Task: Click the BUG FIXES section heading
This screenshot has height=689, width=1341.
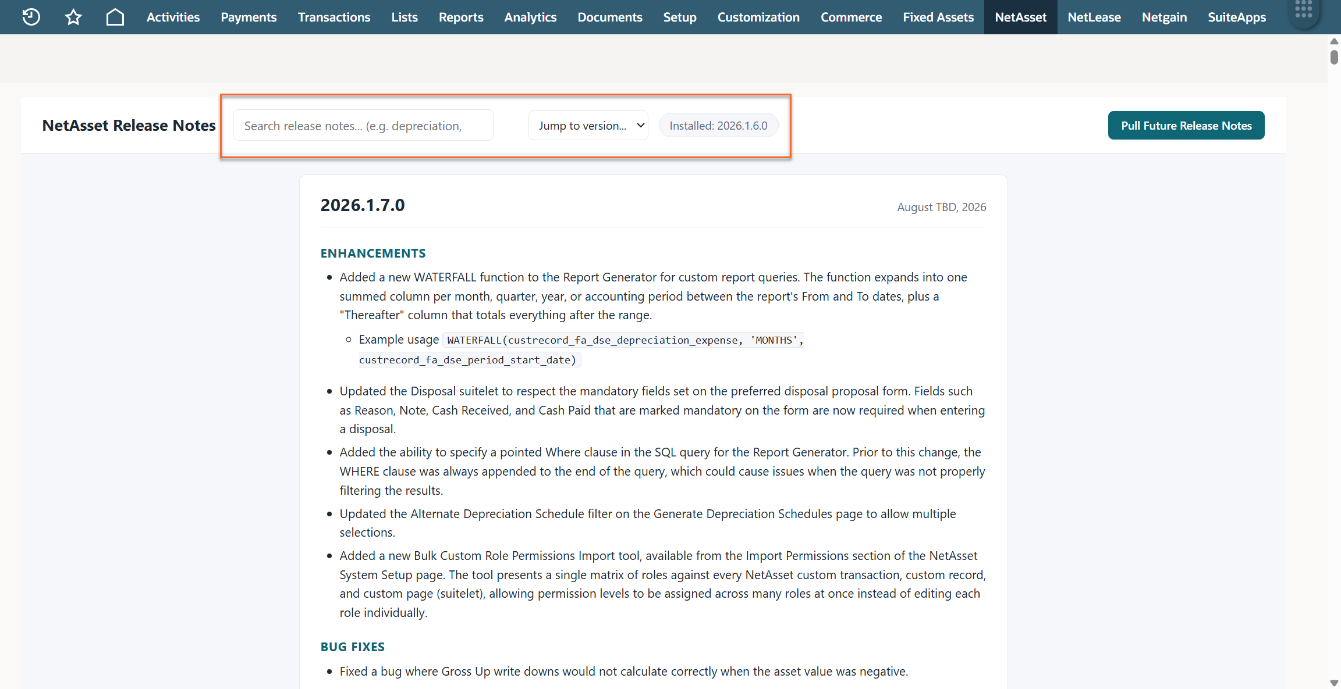Action: click(x=353, y=647)
